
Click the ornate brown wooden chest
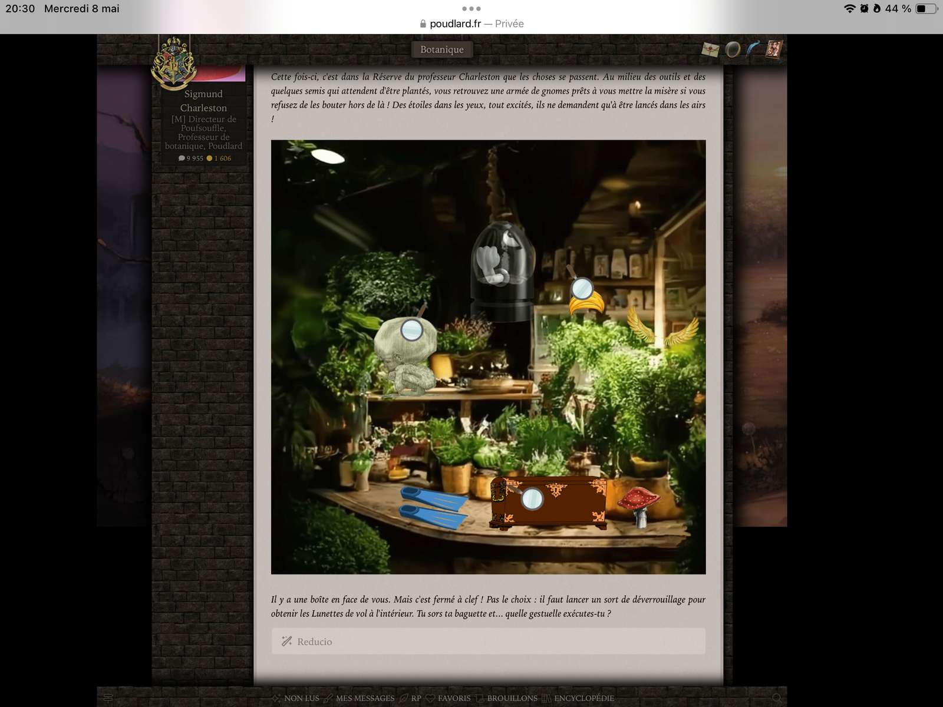(x=549, y=503)
